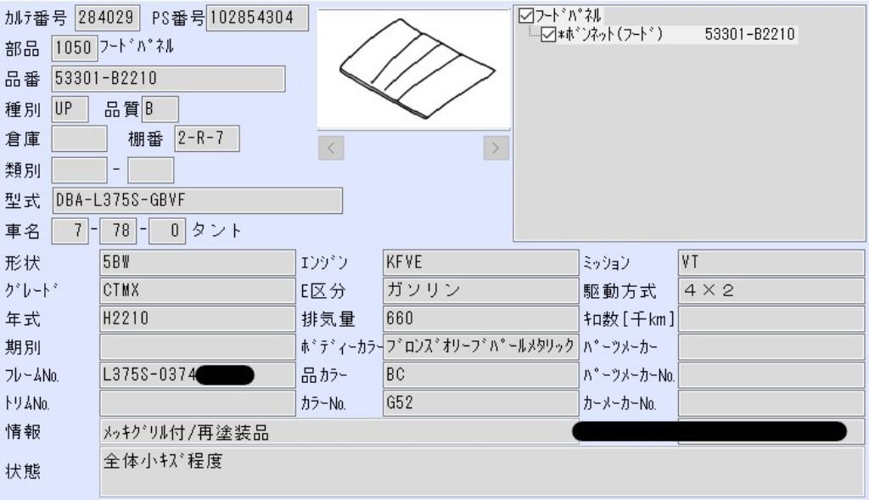This screenshot has height=500, width=869.
Task: Click the カルテ番号 field showing 284029
Action: (107, 18)
